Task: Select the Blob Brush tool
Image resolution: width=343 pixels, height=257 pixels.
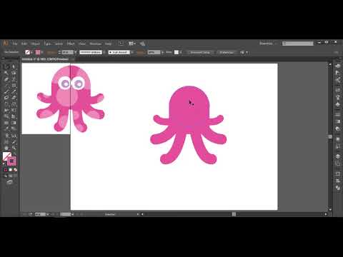Action: pos(6,98)
